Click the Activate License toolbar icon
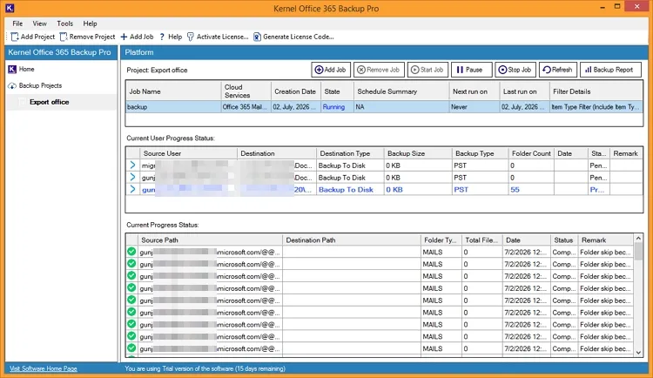Viewport: 653px width, 378px height. point(191,37)
